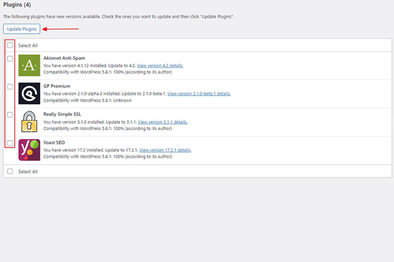Screen dimensions: 394x262
Task: Enable the Yoast SEO checkbox
Action: (x=10, y=143)
